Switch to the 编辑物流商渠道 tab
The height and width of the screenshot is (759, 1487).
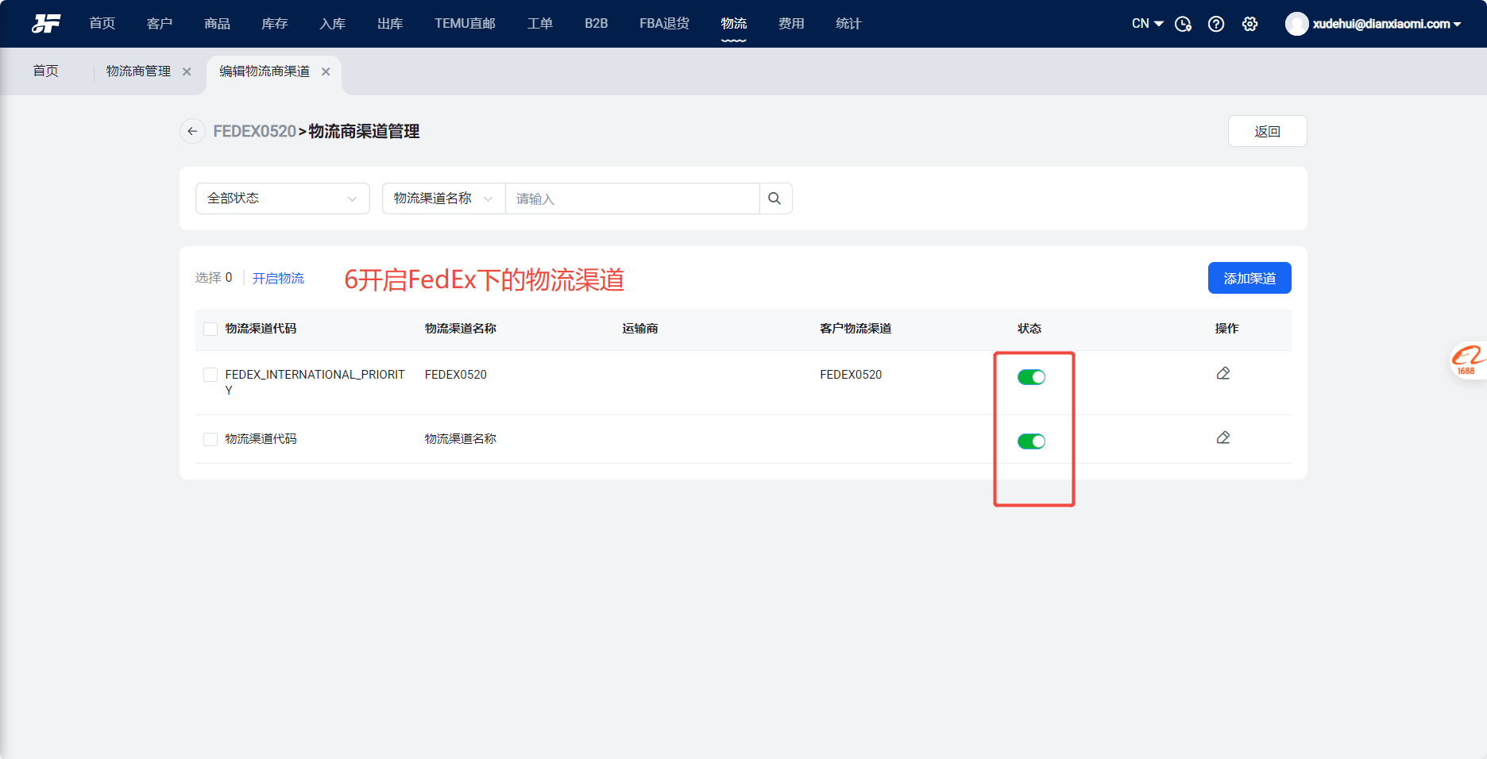265,71
